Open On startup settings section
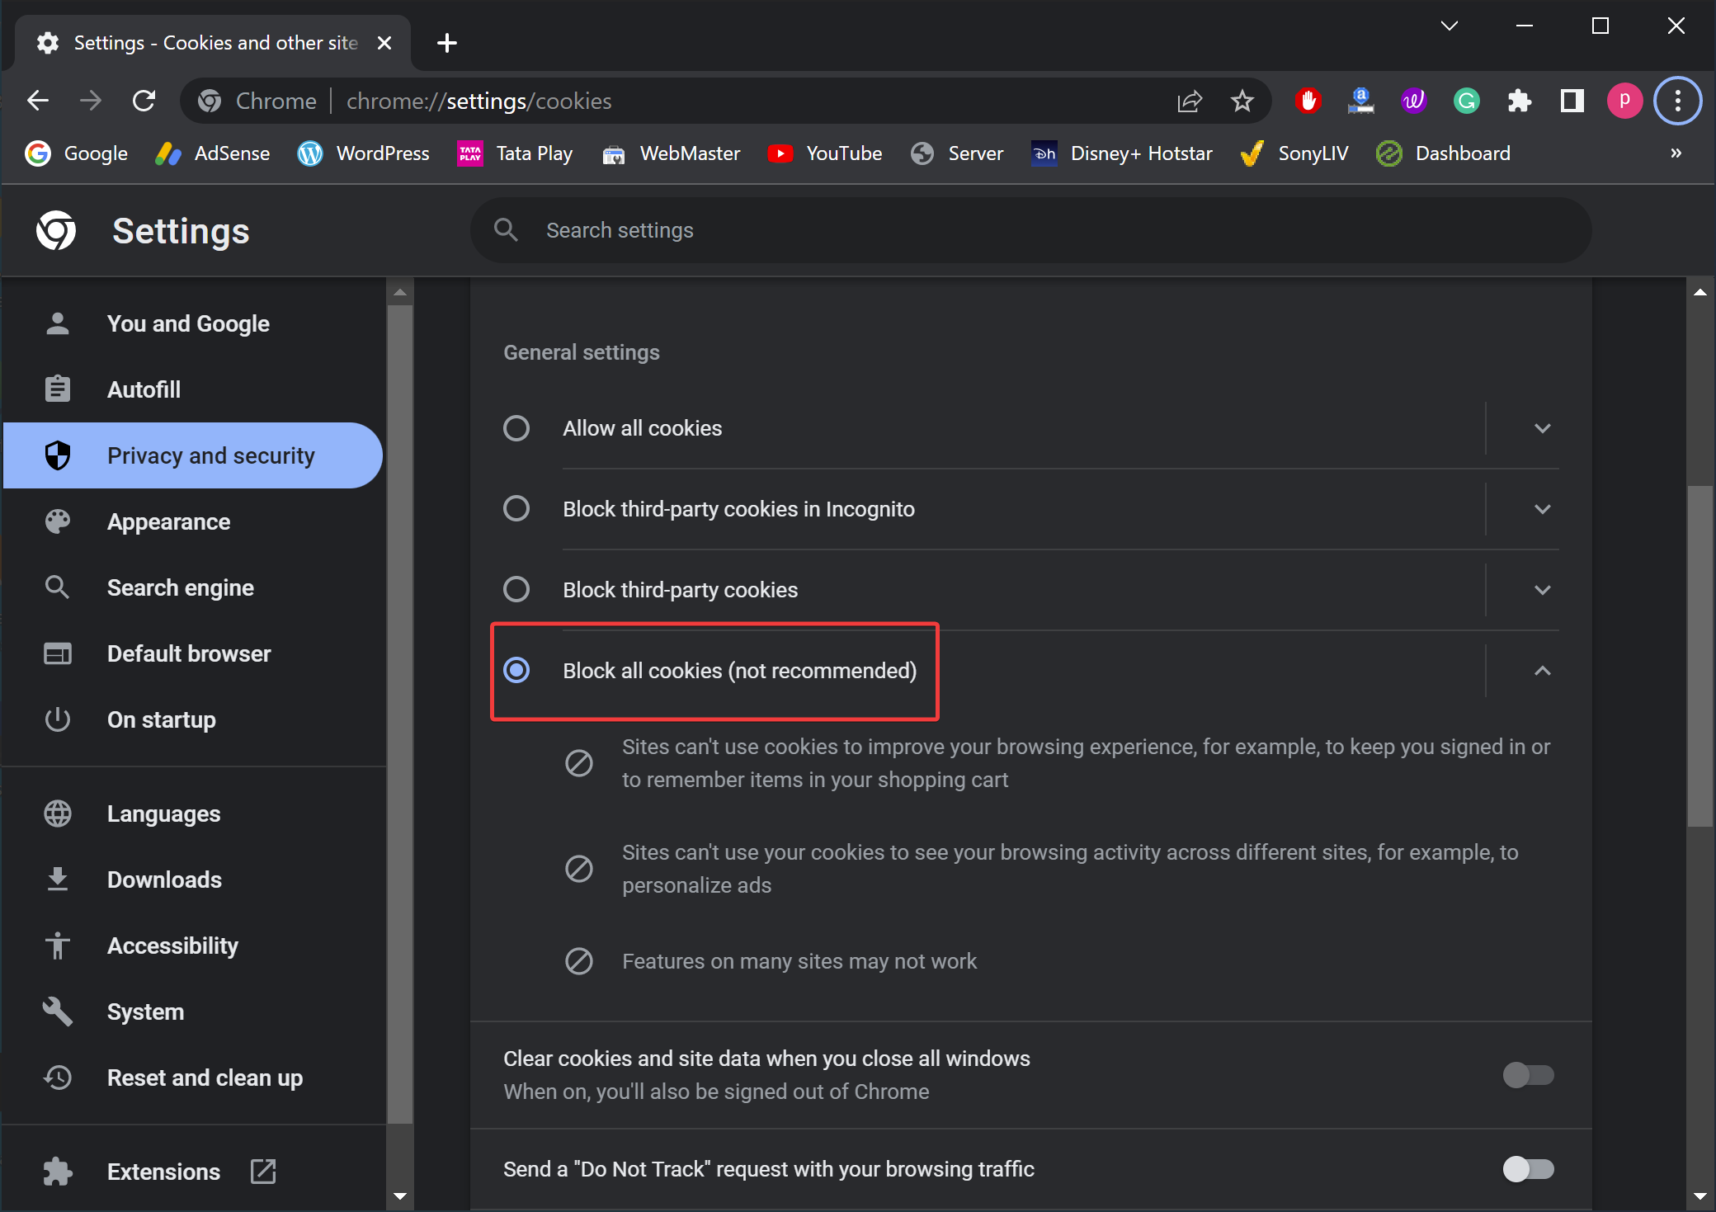This screenshot has width=1716, height=1212. pos(193,719)
